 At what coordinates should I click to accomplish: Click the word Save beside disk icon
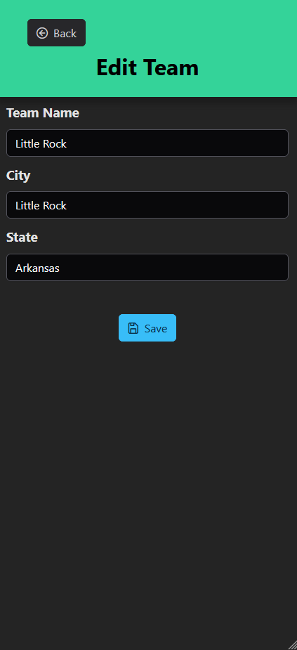coord(156,328)
